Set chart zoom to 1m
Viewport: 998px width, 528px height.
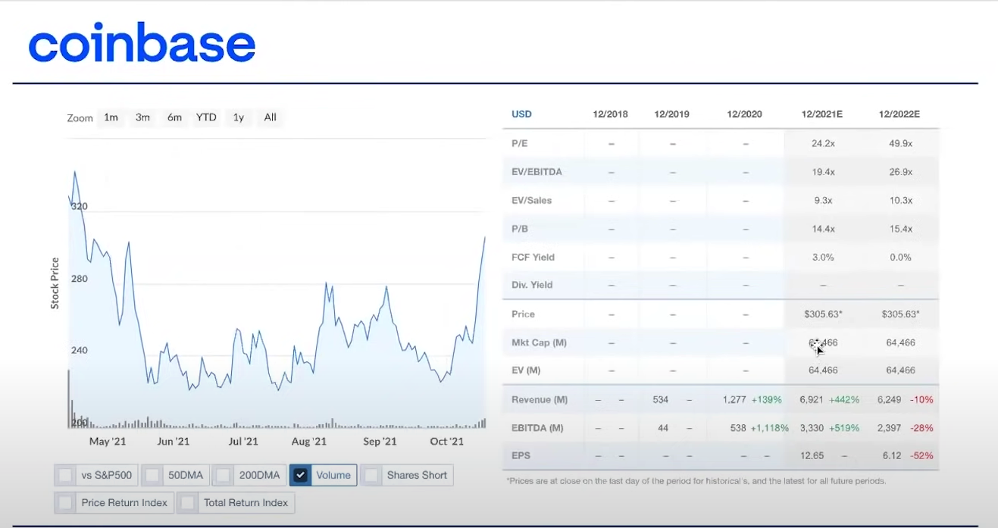click(x=111, y=117)
